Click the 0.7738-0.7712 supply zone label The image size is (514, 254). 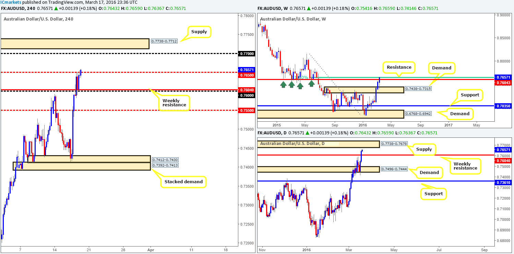(164, 42)
